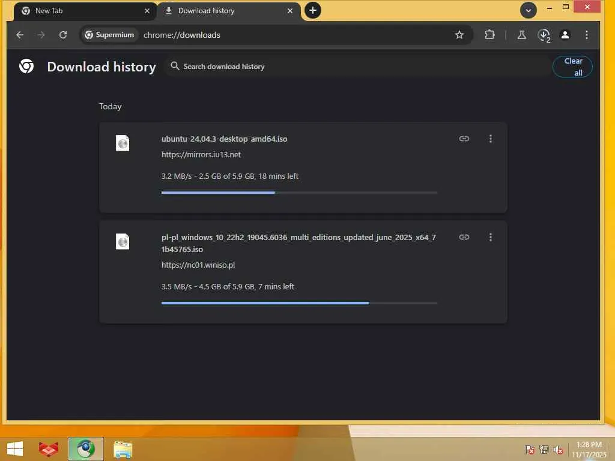Show the toolbar downloads bubble icon

click(544, 35)
